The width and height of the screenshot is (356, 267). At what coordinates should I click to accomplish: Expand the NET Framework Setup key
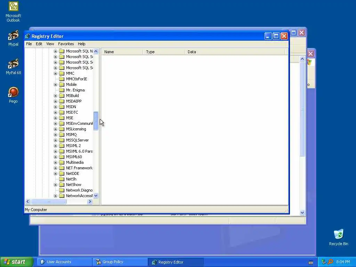55,168
